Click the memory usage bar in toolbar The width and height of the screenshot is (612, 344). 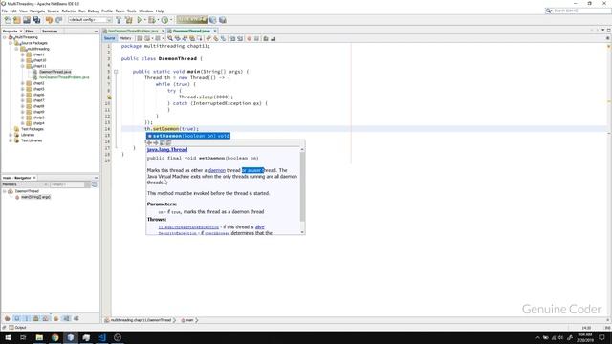click(191, 19)
